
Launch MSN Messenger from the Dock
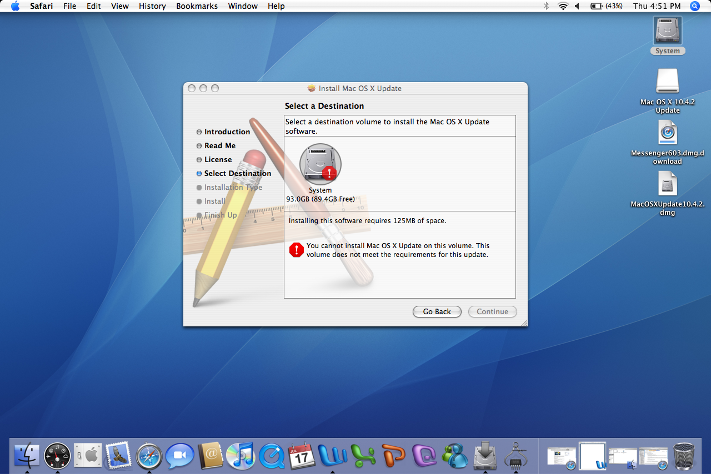coord(454,456)
